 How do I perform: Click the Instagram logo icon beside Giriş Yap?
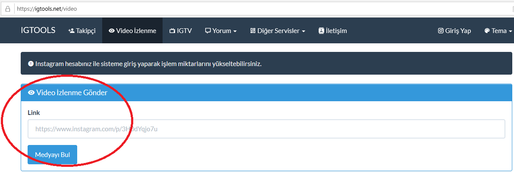click(x=441, y=31)
